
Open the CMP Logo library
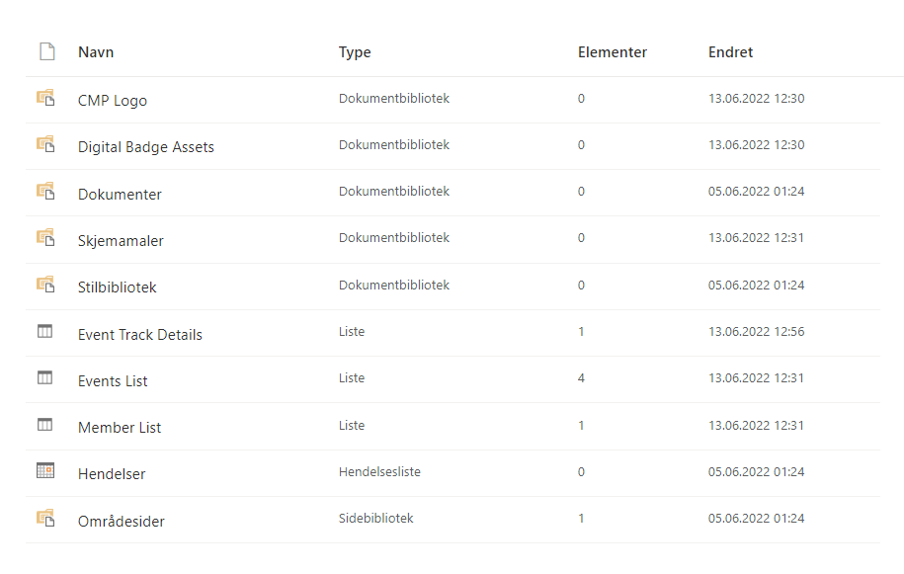tap(113, 100)
